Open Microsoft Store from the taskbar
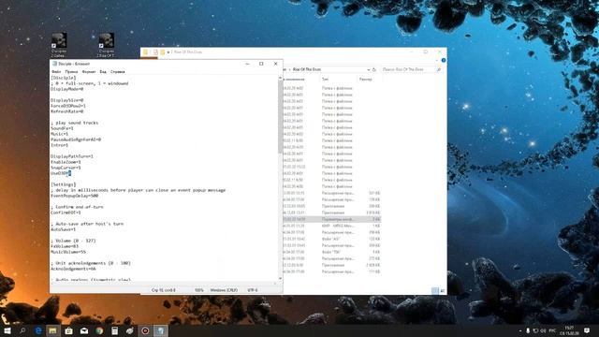The height and width of the screenshot is (337, 599). [x=68, y=330]
